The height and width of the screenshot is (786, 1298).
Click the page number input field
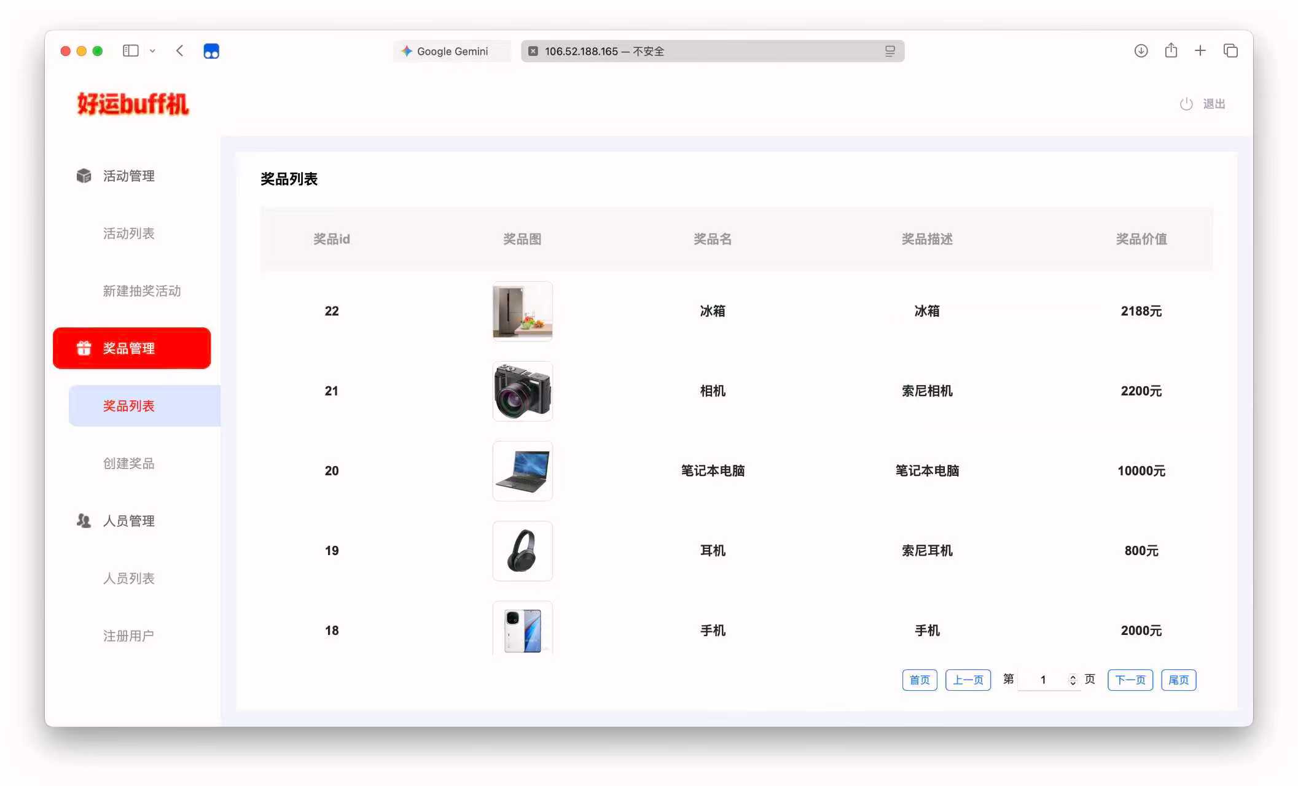click(1042, 680)
